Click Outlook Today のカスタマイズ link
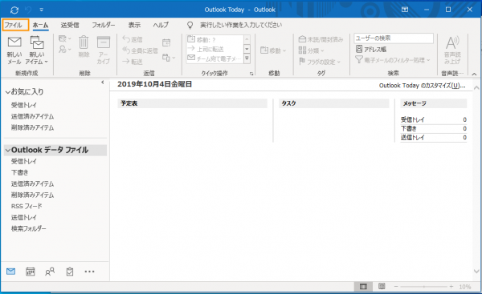 (x=422, y=86)
